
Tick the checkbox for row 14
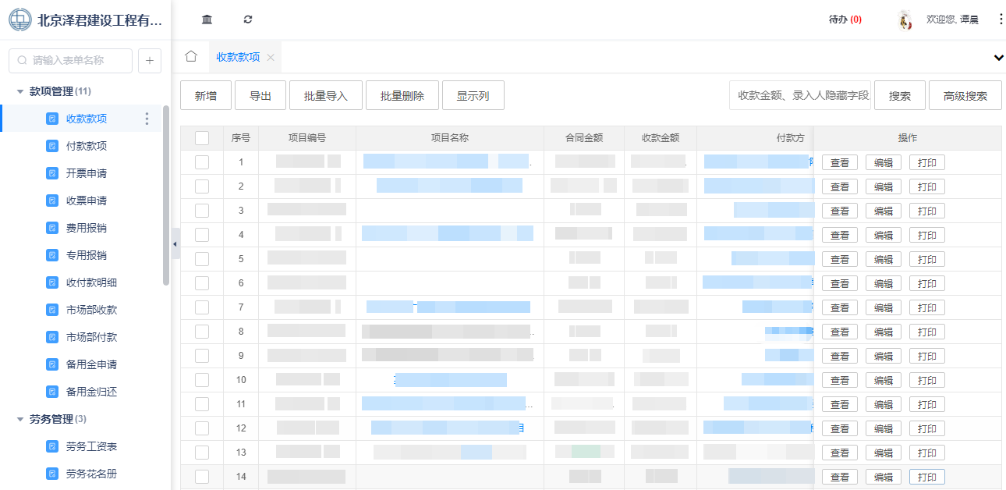pyautogui.click(x=202, y=477)
